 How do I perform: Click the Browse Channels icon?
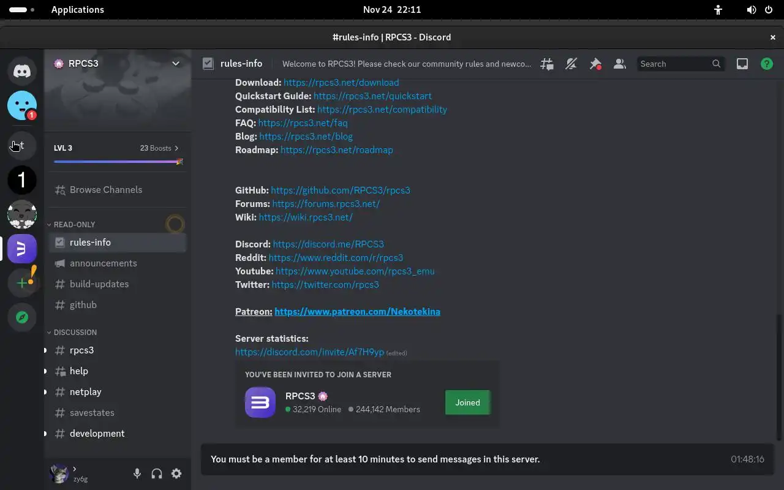point(60,190)
